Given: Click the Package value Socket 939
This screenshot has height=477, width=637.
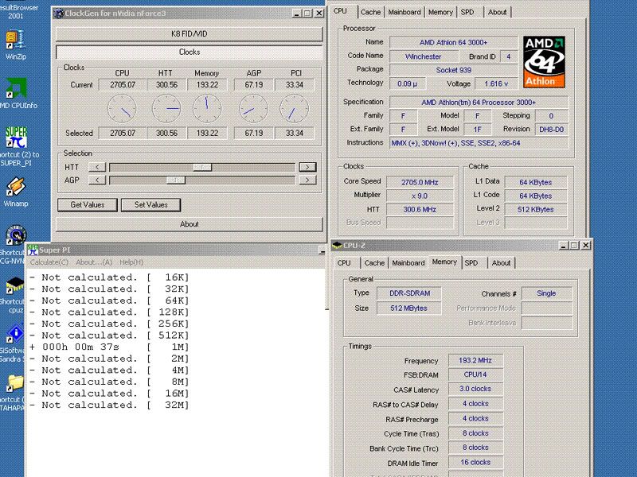Looking at the screenshot, I should [x=453, y=70].
